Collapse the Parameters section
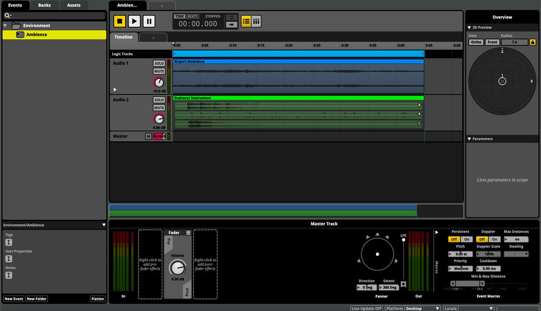This screenshot has height=311, width=541. click(469, 139)
